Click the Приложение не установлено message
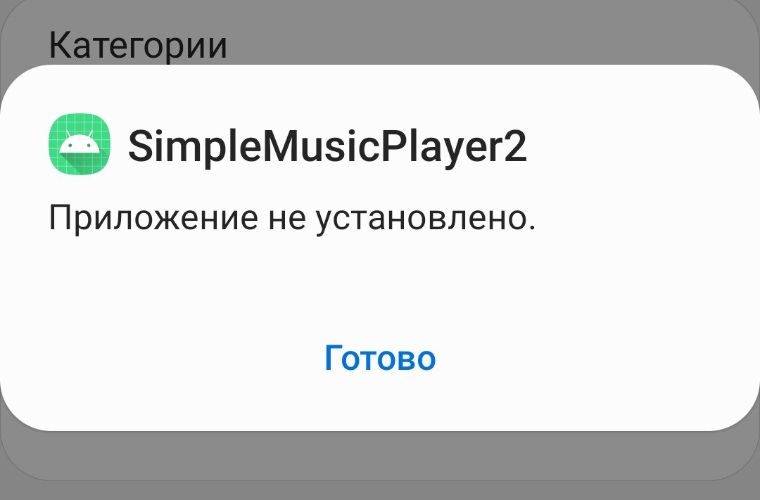Image resolution: width=760 pixels, height=500 pixels. pos(292,219)
